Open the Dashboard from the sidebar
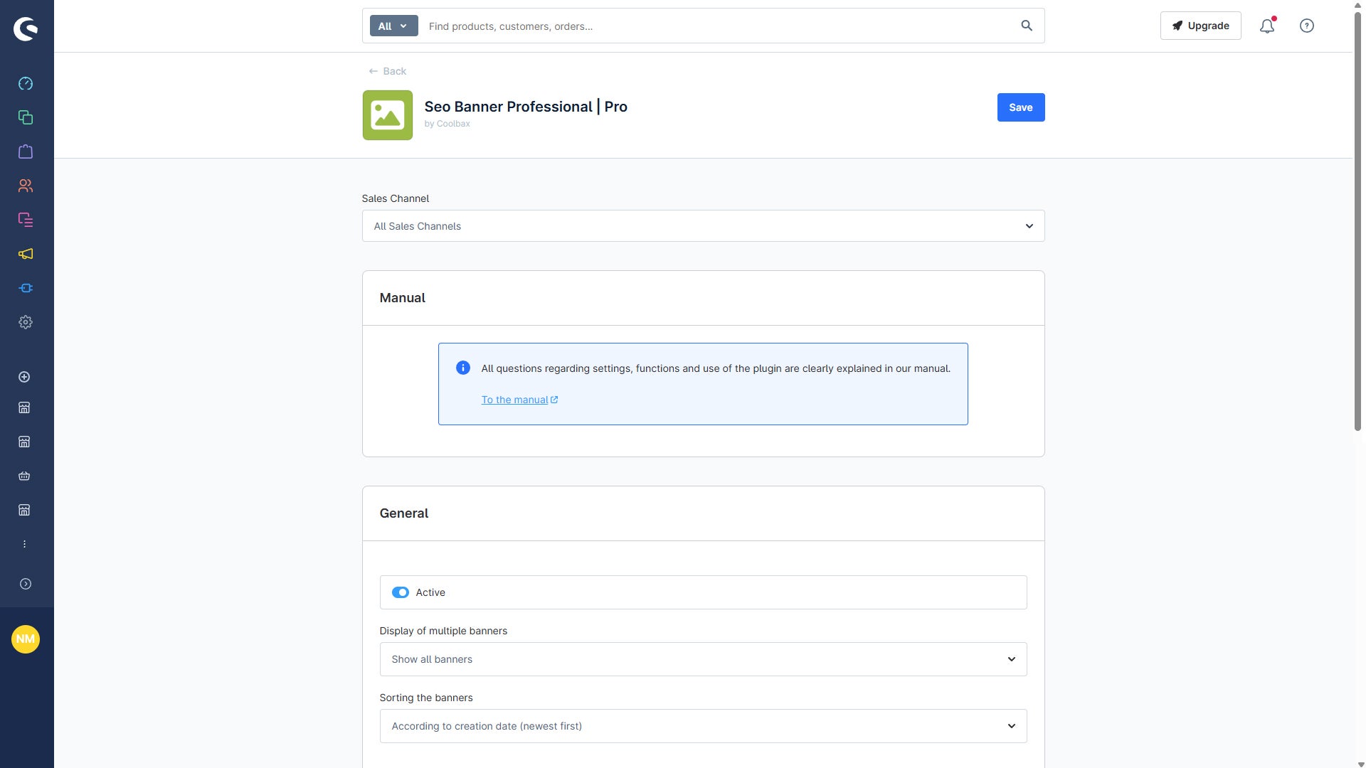Image resolution: width=1366 pixels, height=768 pixels. click(x=26, y=83)
